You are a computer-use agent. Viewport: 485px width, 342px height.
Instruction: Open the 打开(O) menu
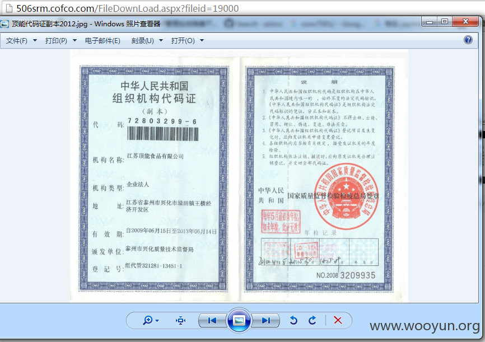[x=183, y=40]
